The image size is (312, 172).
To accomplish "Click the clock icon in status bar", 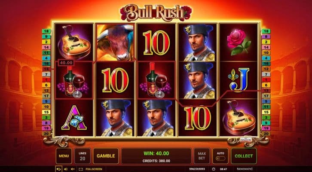I will coord(214,169).
